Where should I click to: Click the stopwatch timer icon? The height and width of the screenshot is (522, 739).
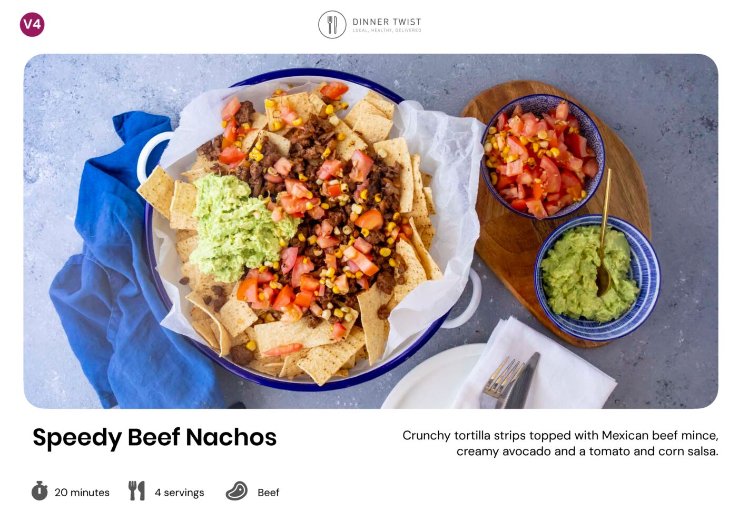pyautogui.click(x=40, y=491)
